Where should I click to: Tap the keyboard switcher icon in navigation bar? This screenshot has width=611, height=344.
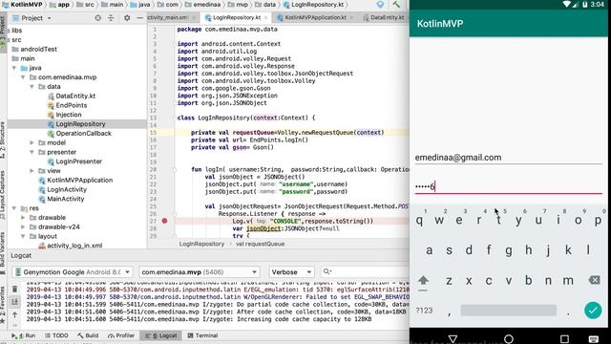click(594, 338)
